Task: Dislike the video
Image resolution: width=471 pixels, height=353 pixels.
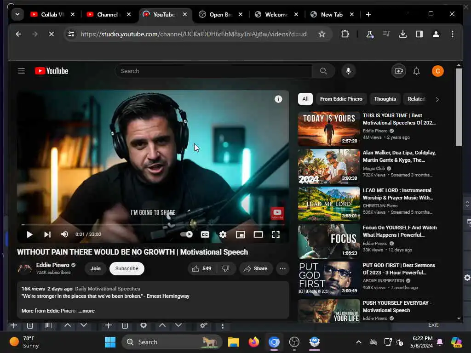Action: (x=226, y=268)
